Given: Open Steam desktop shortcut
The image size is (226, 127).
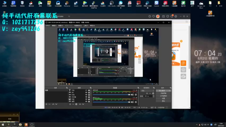Looking at the screenshot, I should click(76, 4).
